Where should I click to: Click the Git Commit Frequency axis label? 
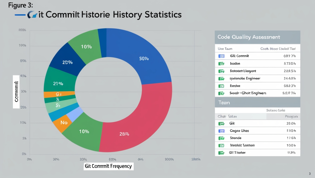pyautogui.click(x=108, y=166)
